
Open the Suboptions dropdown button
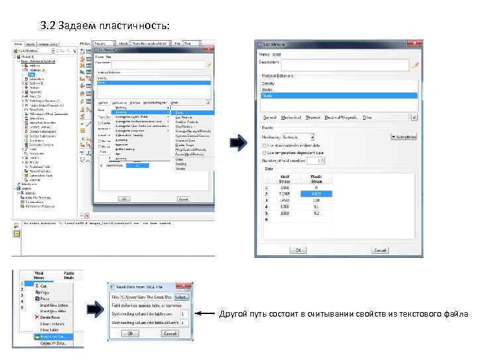(x=403, y=137)
